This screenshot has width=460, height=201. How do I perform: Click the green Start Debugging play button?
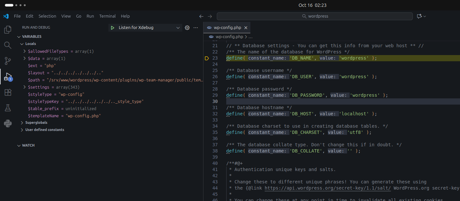click(112, 28)
